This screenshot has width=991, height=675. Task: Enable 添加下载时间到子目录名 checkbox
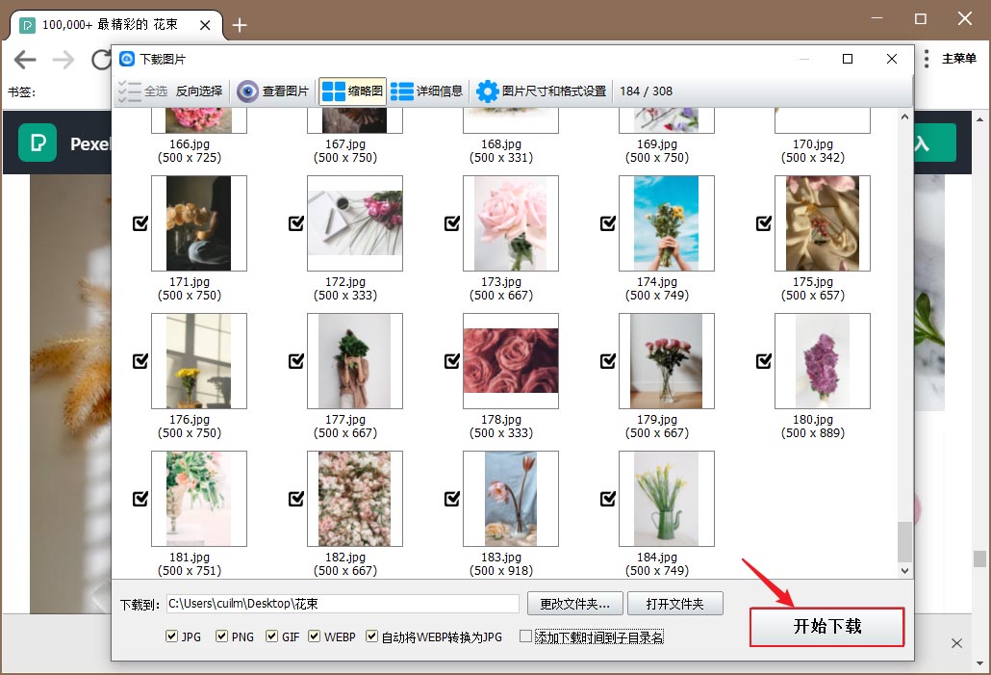point(525,636)
